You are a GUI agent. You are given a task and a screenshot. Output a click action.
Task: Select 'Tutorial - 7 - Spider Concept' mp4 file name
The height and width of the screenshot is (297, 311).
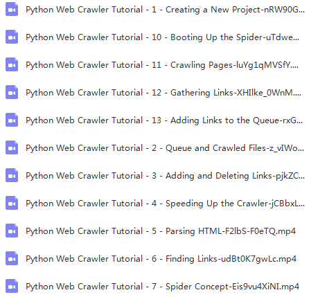(x=162, y=287)
